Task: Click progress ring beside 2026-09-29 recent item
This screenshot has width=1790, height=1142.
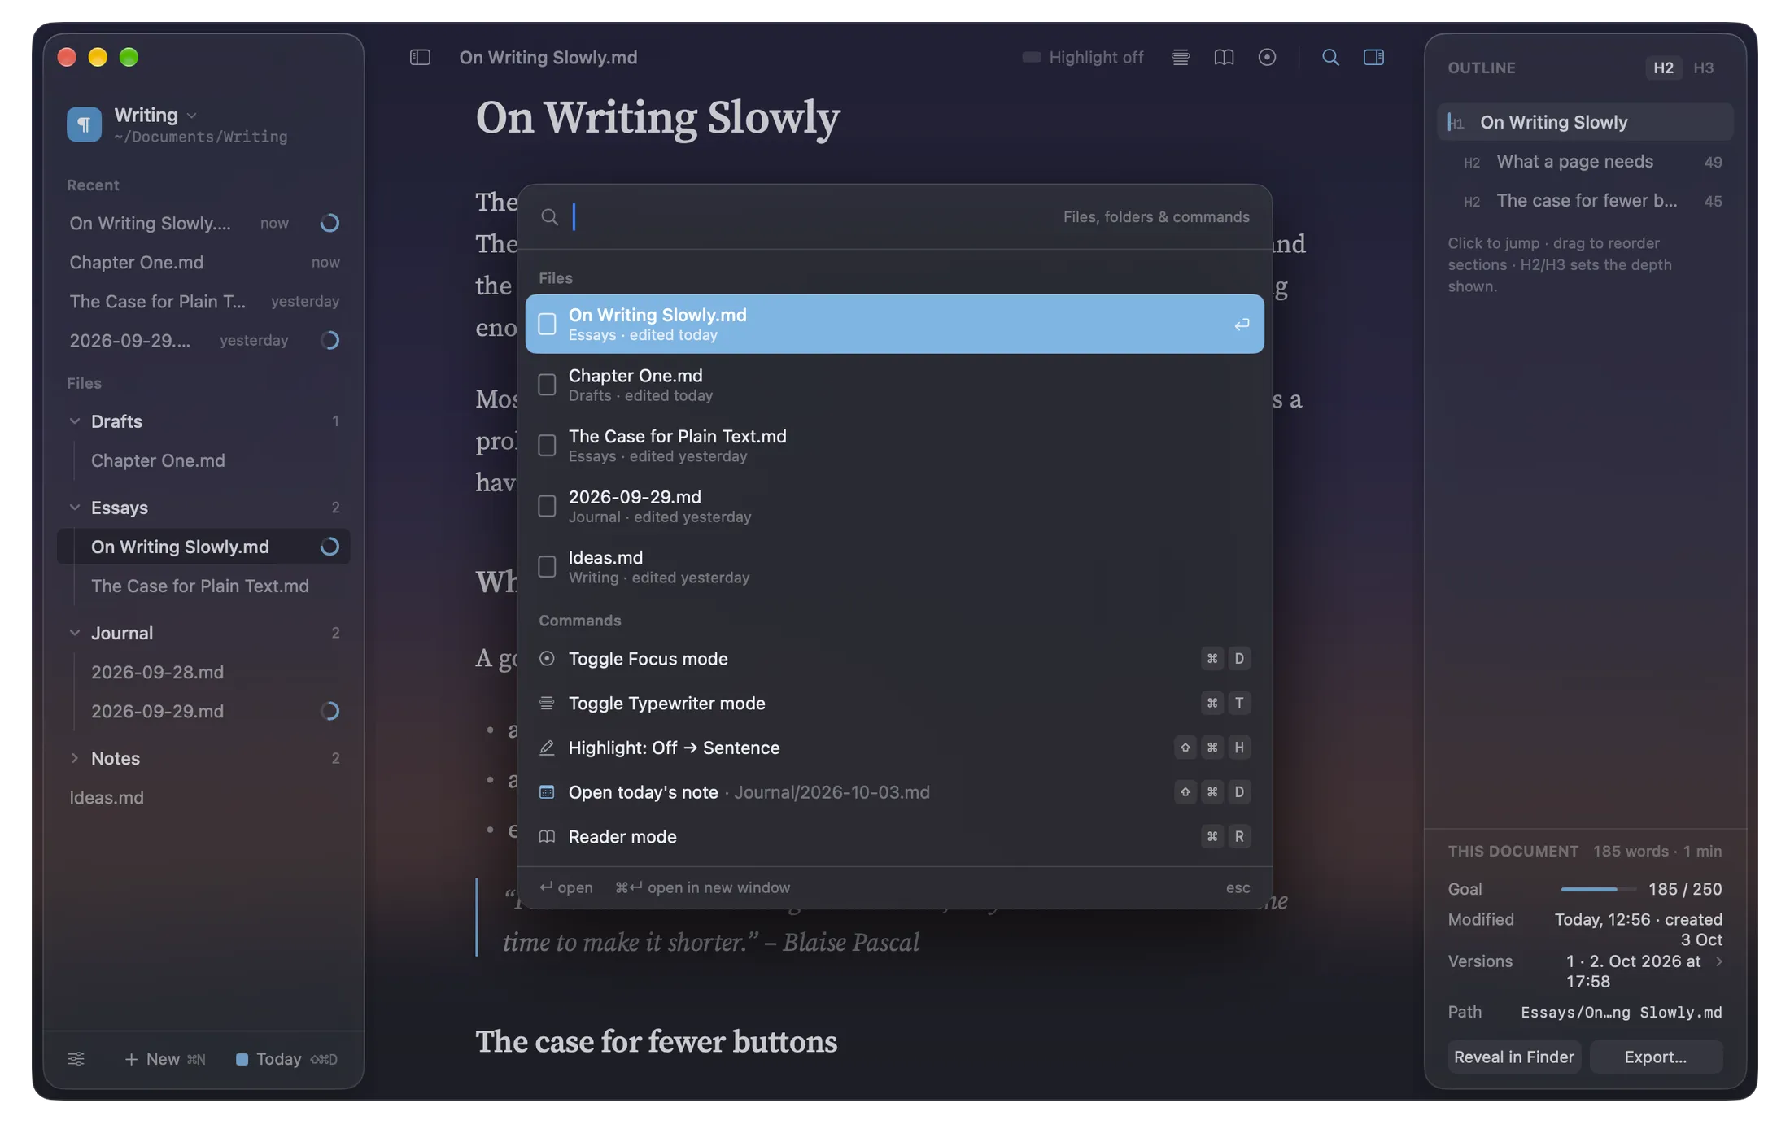Action: coord(330,340)
